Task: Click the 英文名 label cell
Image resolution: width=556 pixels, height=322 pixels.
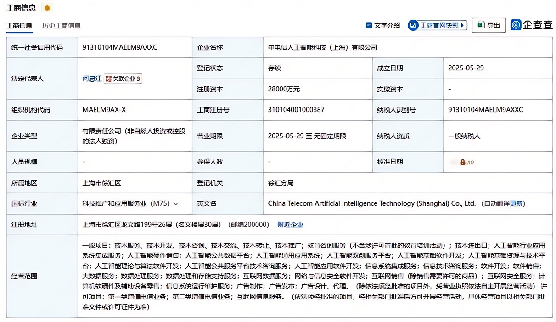Action: [228, 203]
